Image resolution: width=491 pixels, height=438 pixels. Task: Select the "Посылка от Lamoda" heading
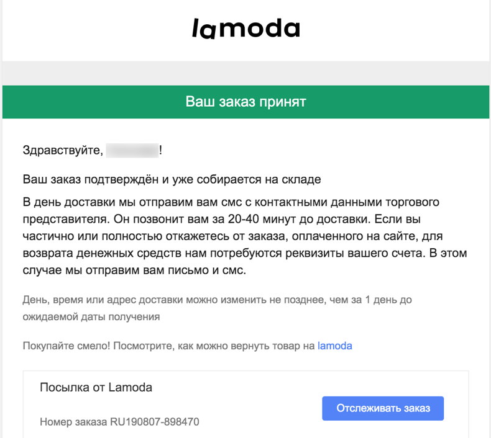[96, 388]
